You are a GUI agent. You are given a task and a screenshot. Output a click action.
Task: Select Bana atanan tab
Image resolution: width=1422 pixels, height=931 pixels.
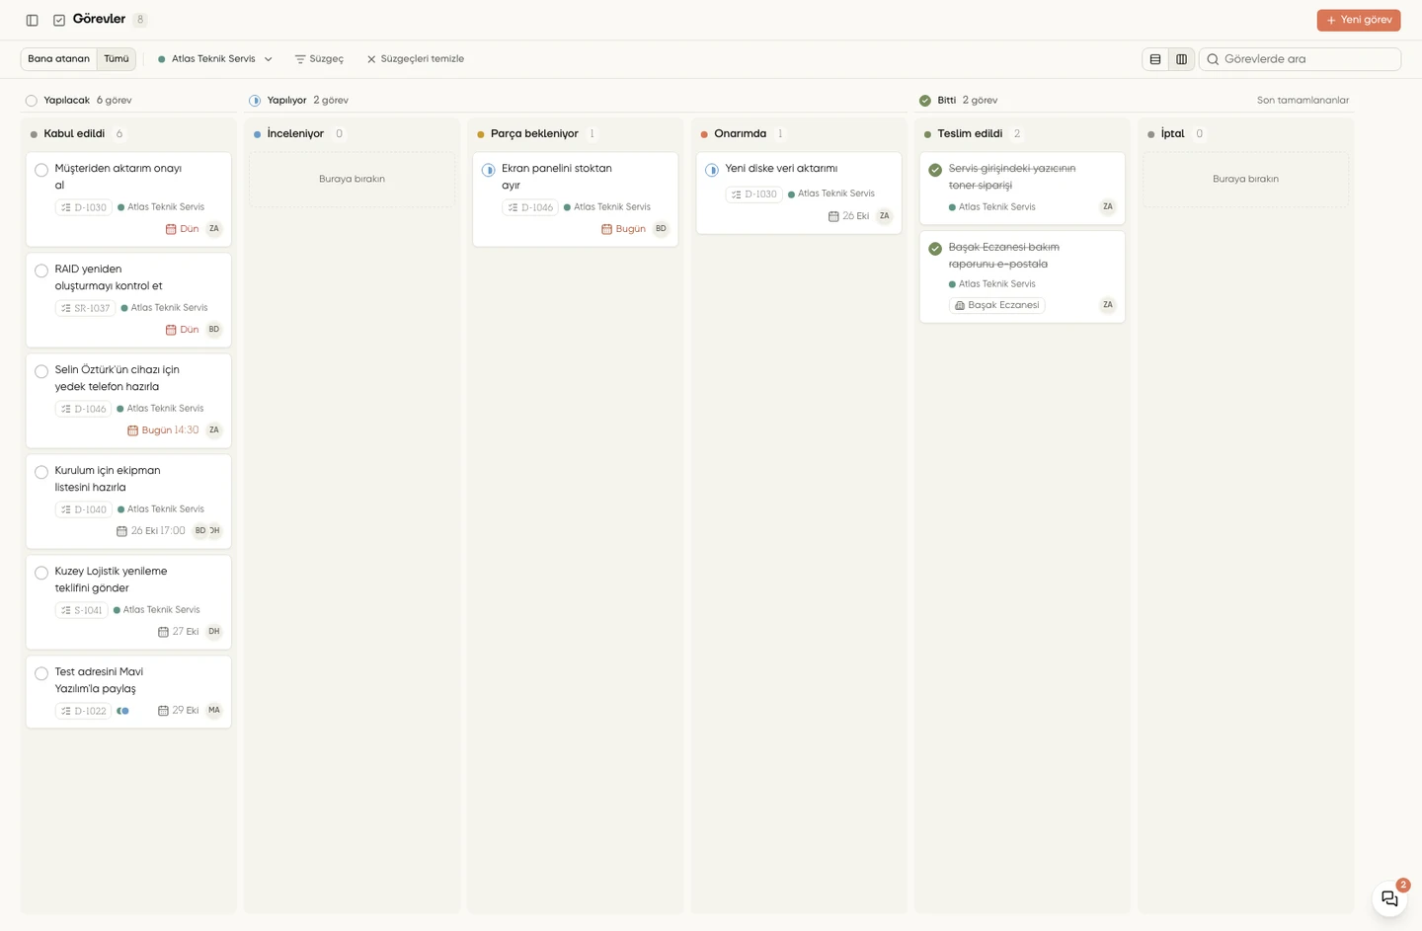click(x=59, y=59)
